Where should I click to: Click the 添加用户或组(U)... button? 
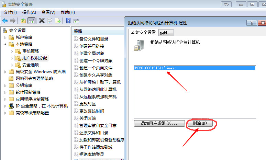pyautogui.click(x=159, y=123)
